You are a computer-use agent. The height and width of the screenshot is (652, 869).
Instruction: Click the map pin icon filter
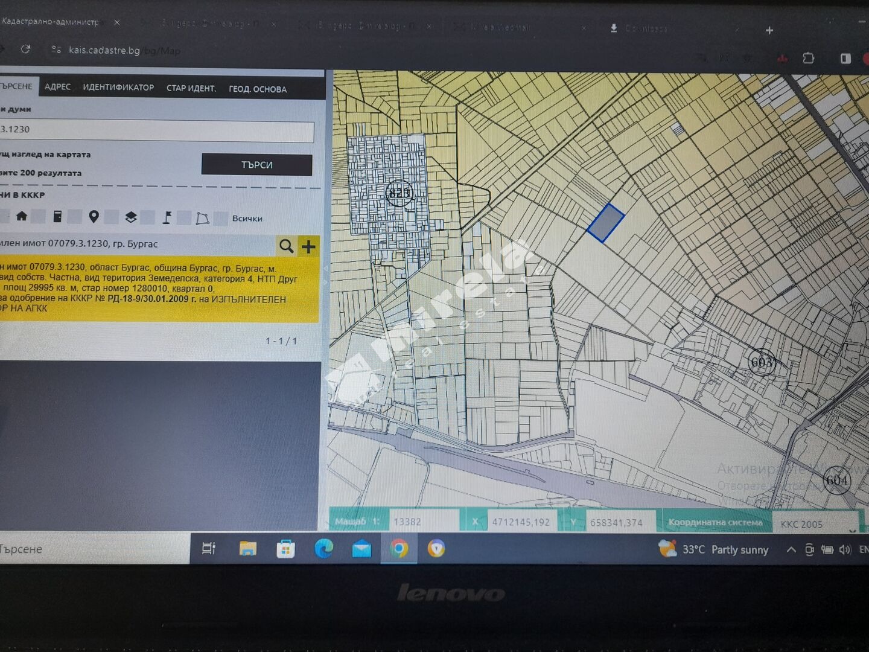(x=94, y=217)
